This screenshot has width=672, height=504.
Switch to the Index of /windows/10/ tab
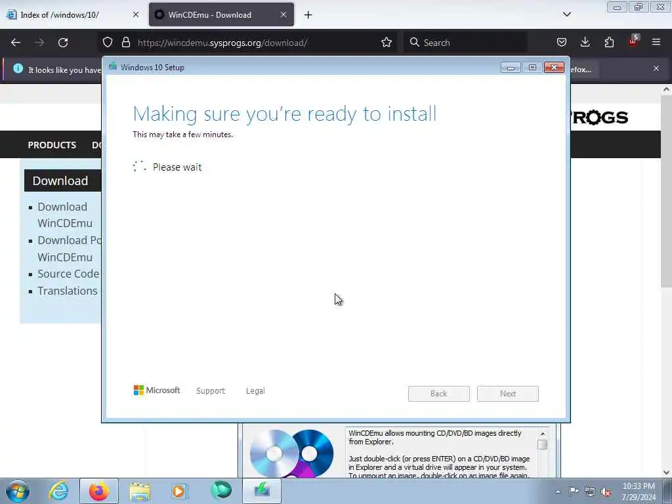(x=73, y=15)
